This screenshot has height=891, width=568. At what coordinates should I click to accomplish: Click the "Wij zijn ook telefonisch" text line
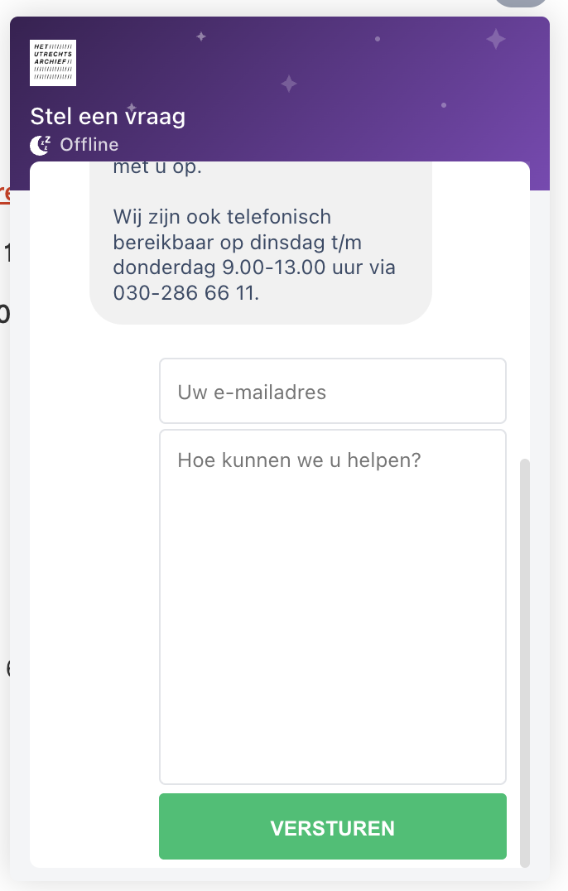221,217
